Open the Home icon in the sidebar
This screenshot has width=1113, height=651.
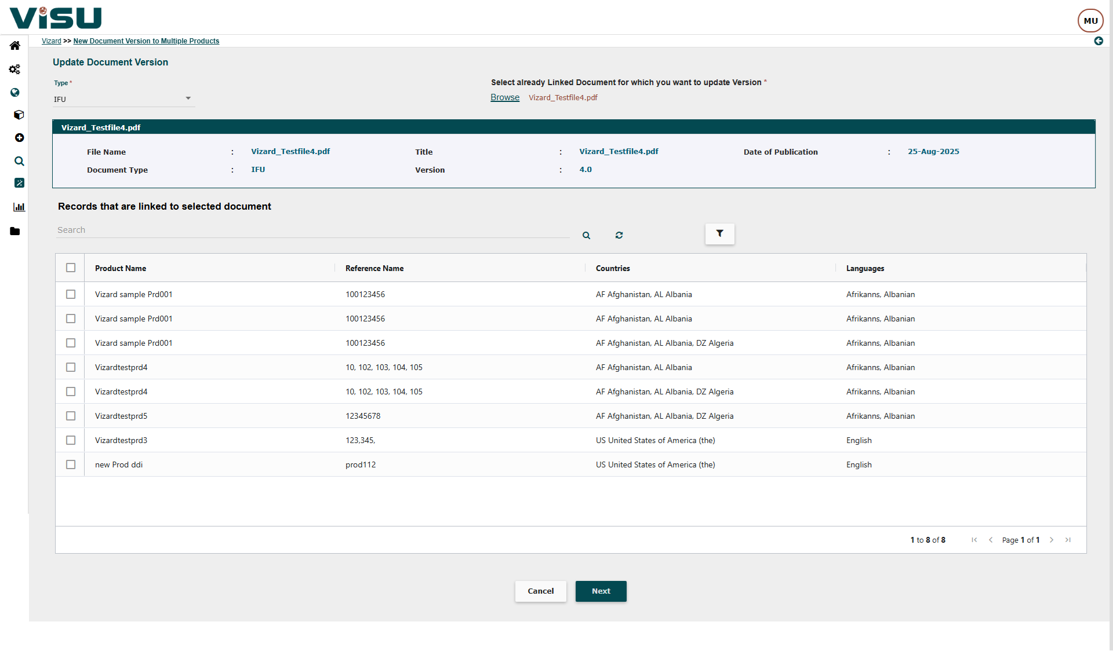point(15,46)
